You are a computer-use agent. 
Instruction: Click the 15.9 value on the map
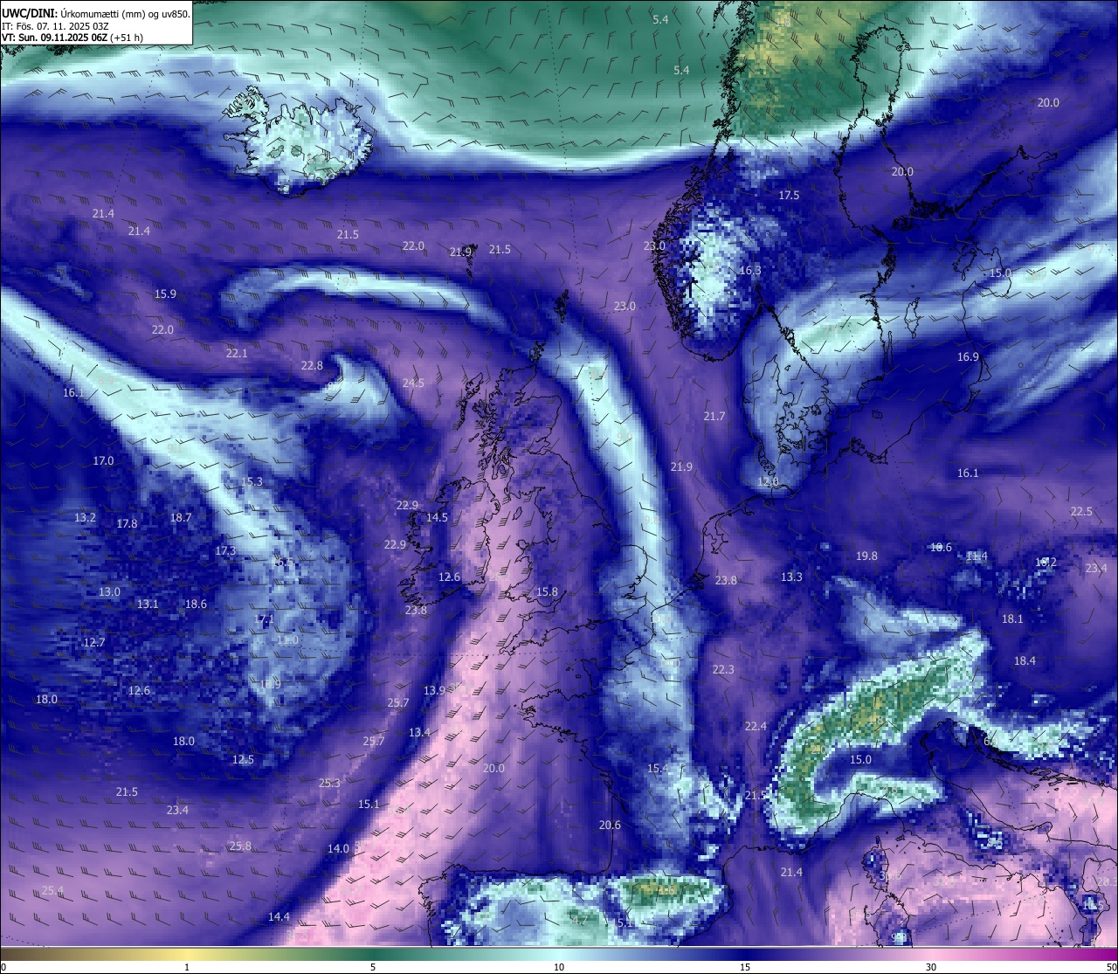click(165, 294)
